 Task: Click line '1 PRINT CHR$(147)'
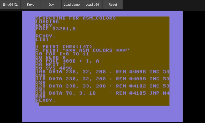tap(64, 47)
